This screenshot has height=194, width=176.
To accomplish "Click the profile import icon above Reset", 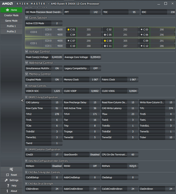I will point(11,169).
